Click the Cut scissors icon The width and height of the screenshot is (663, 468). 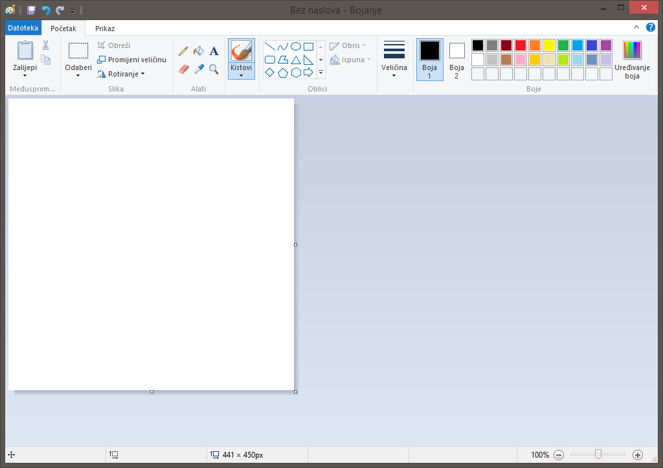tap(46, 45)
